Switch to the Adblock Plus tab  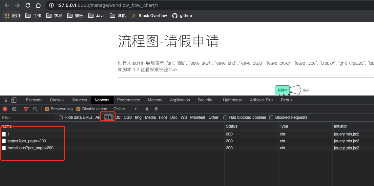click(262, 100)
